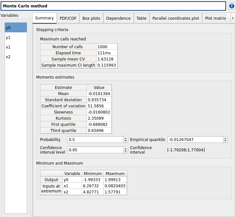Increase Confidence interval level up arrow

pyautogui.click(x=126, y=148)
